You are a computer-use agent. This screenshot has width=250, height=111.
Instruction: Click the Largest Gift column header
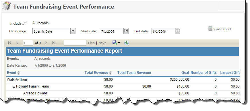point(230,73)
